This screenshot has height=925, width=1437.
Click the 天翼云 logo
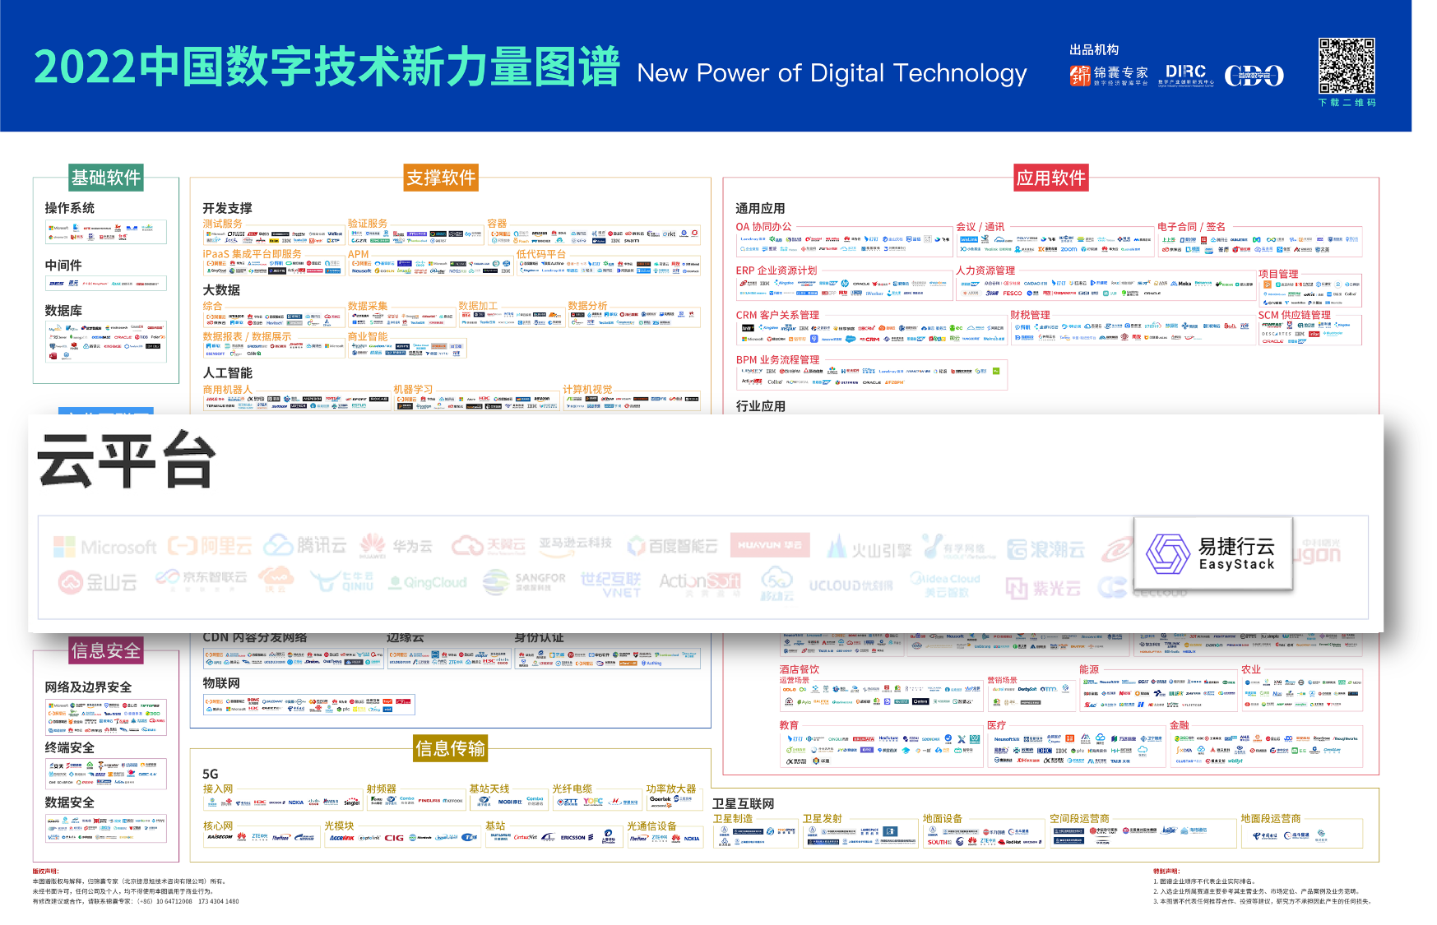[x=488, y=545]
